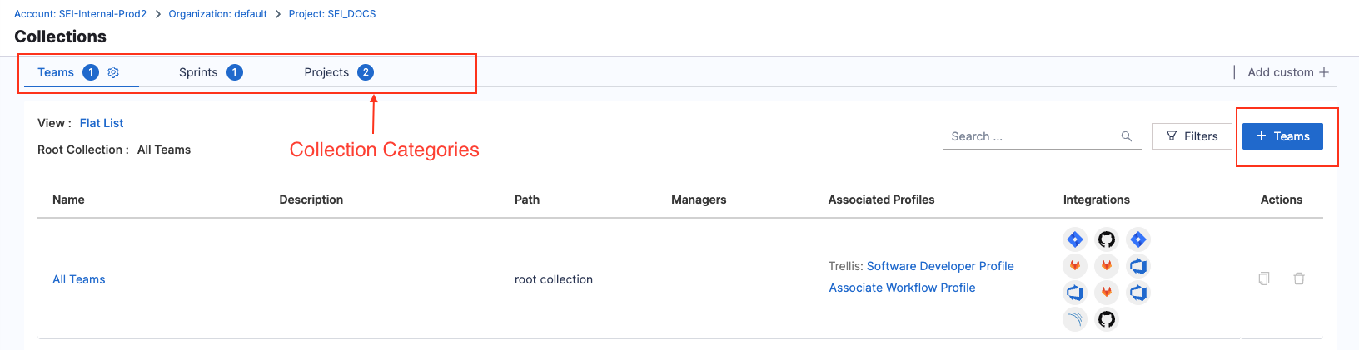This screenshot has height=350, width=1359.
Task: Click the clone collection icon for All Teams
Action: coord(1264,279)
